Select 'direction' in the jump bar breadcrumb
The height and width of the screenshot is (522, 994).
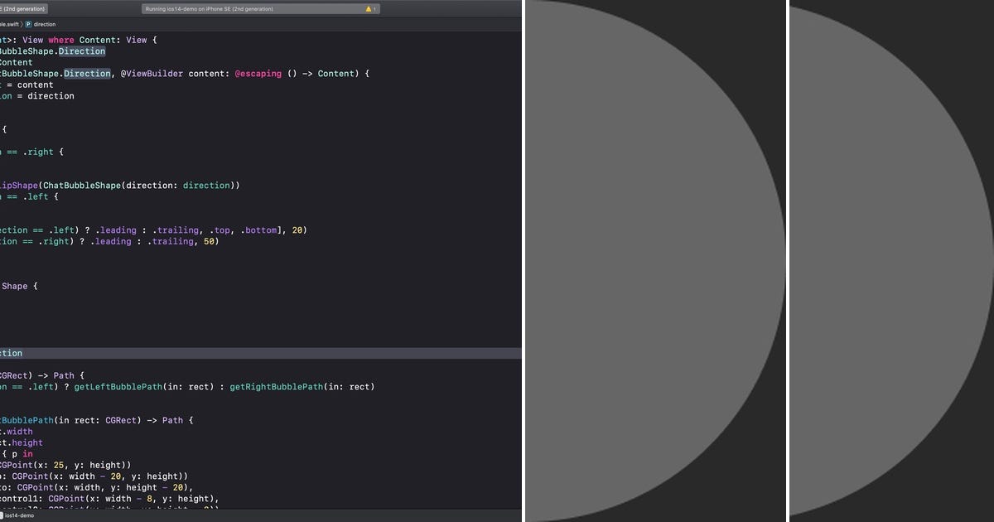click(45, 24)
